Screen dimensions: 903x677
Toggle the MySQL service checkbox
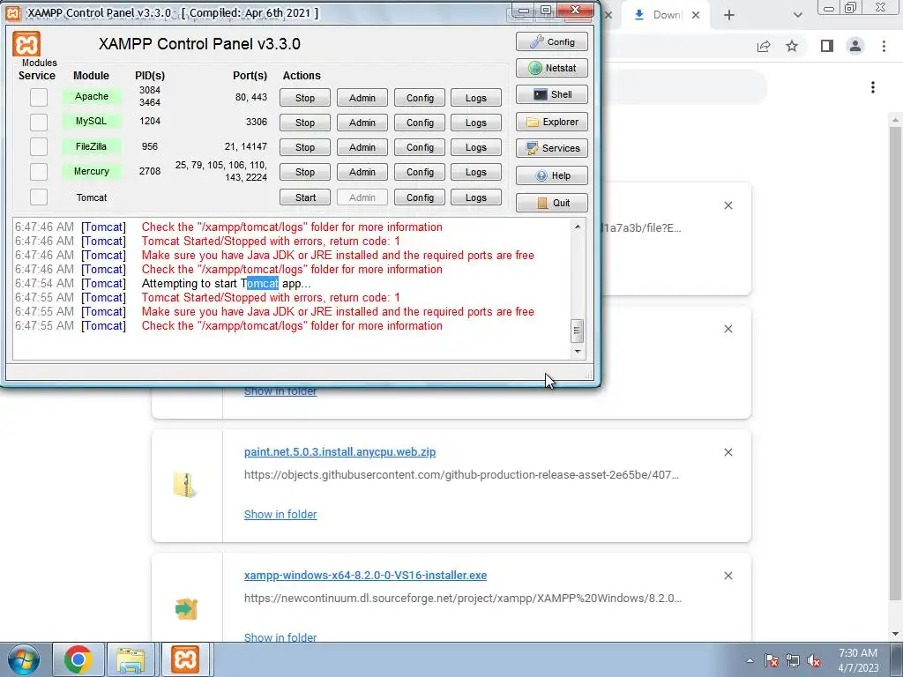click(x=39, y=122)
